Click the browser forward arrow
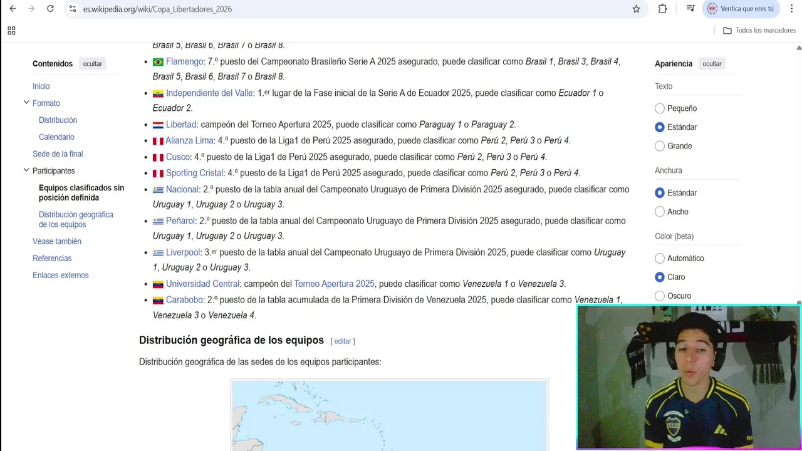This screenshot has height=451, width=802. click(31, 9)
